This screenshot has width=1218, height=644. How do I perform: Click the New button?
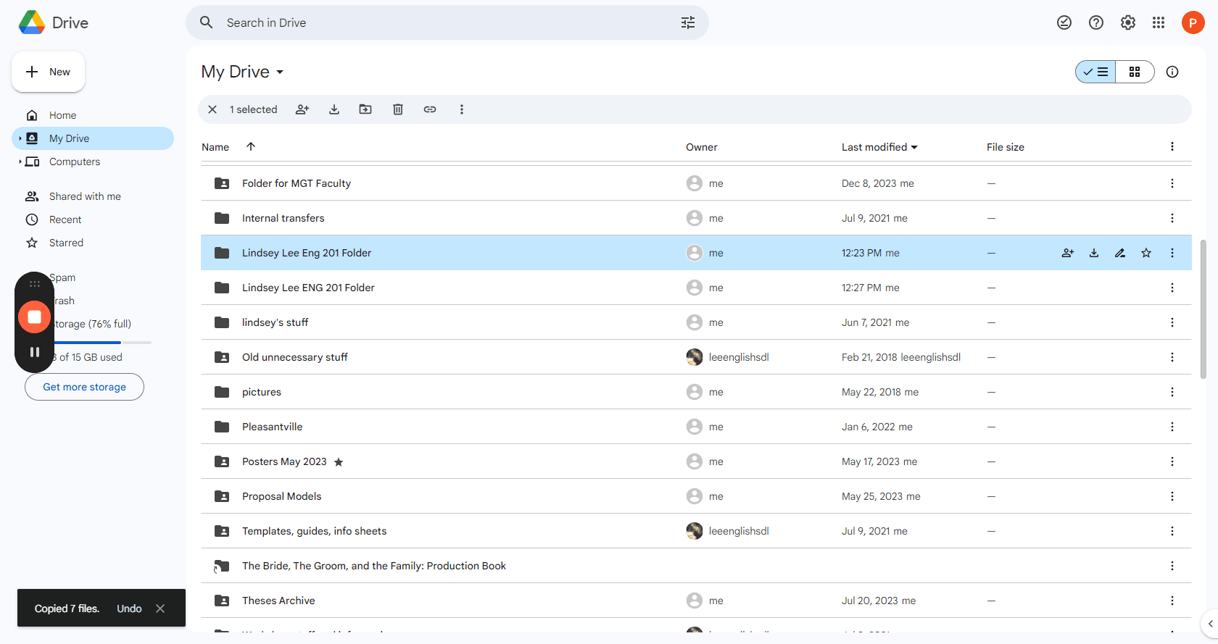(x=48, y=72)
